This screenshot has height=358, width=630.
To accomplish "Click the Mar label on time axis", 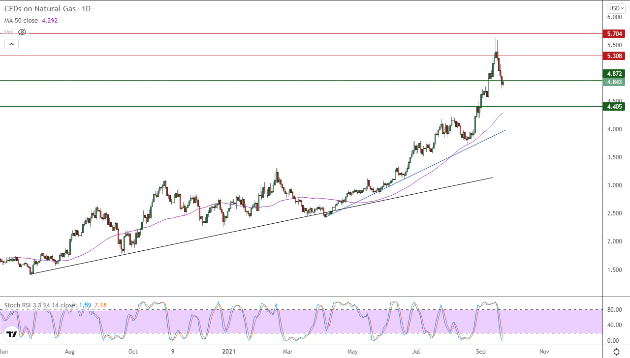I will point(288,352).
